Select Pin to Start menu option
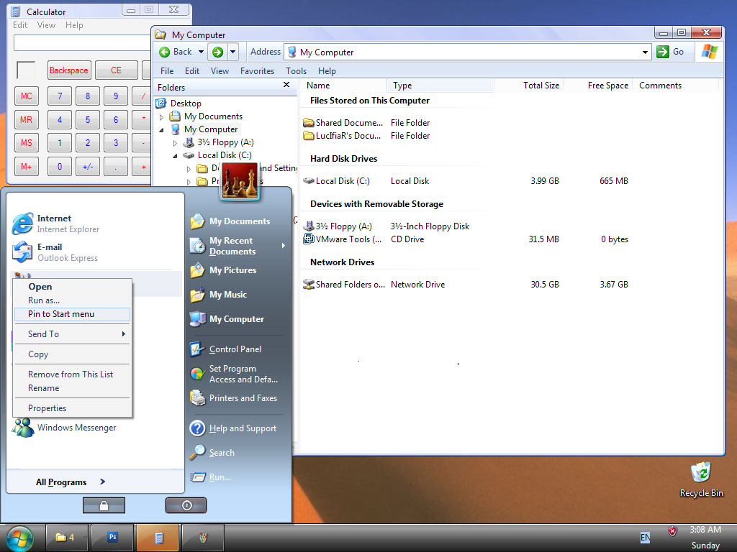The width and height of the screenshot is (737, 552). click(61, 314)
